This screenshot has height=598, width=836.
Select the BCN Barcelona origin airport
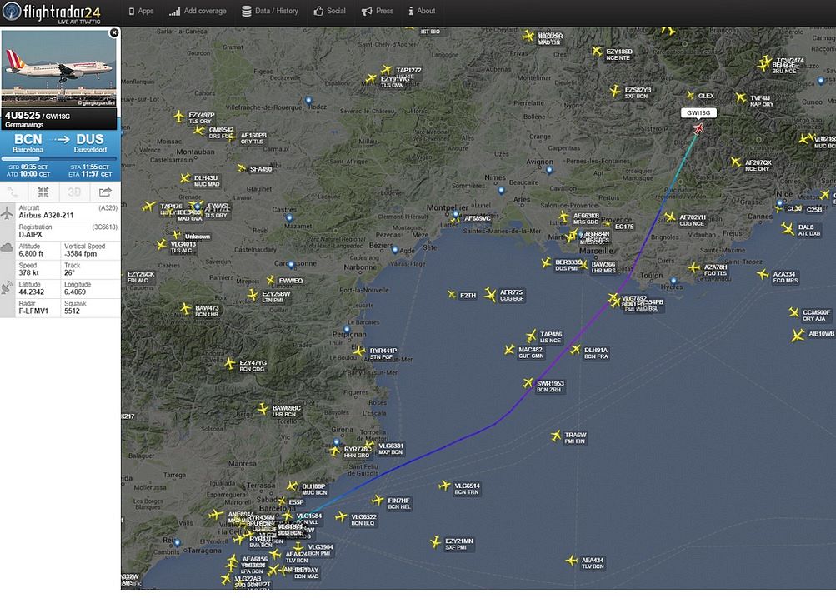(28, 143)
